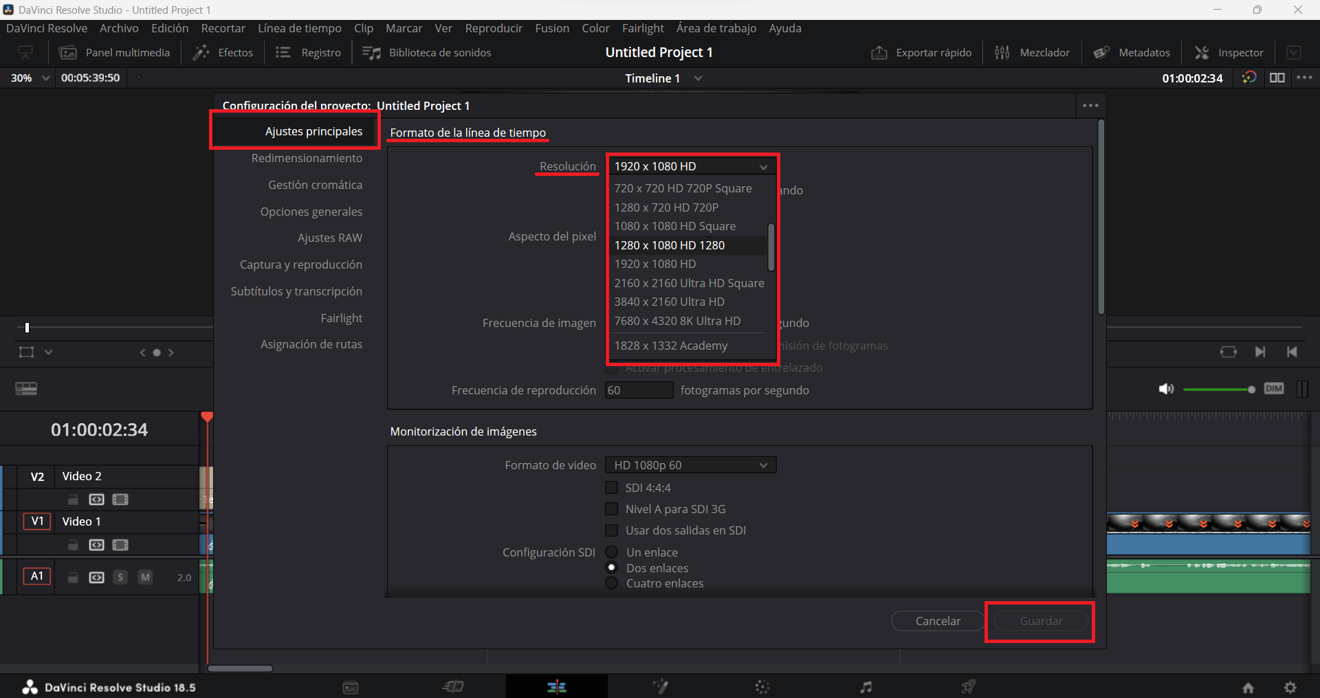Open the project settings dialog three-dot menu
This screenshot has width=1320, height=698.
coord(1090,105)
